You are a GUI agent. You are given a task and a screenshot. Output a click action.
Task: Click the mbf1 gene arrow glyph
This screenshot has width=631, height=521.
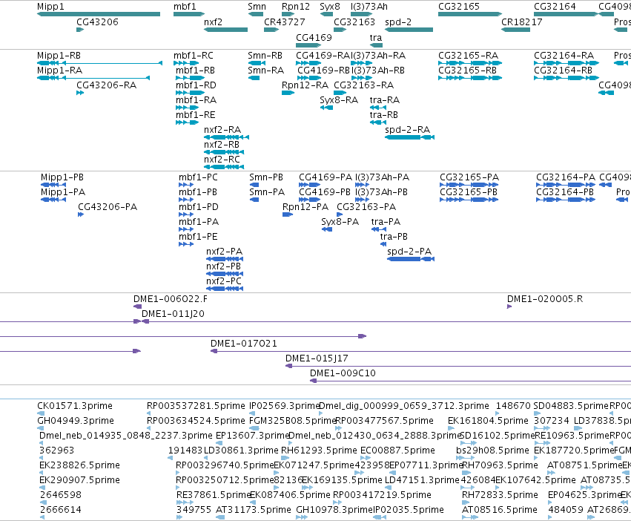click(x=189, y=14)
